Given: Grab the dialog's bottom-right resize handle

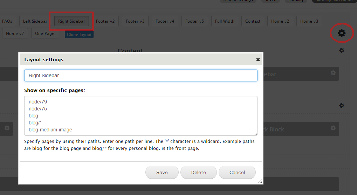Looking at the screenshot, I should point(260,181).
